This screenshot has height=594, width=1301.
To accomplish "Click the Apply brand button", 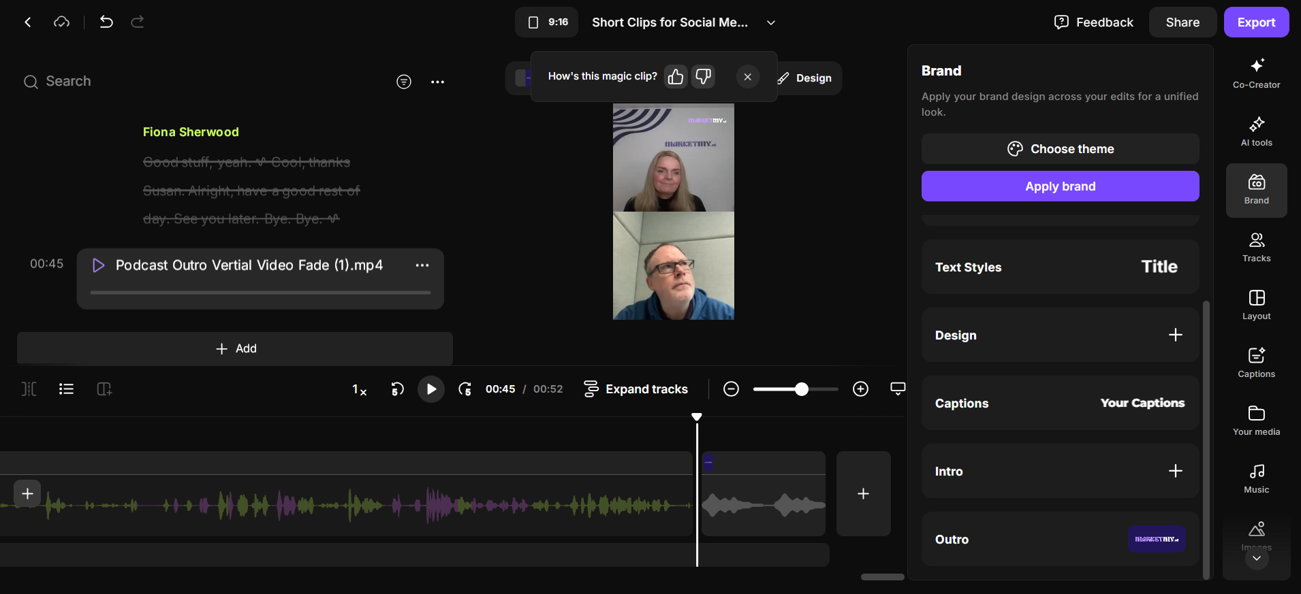I will (1060, 186).
